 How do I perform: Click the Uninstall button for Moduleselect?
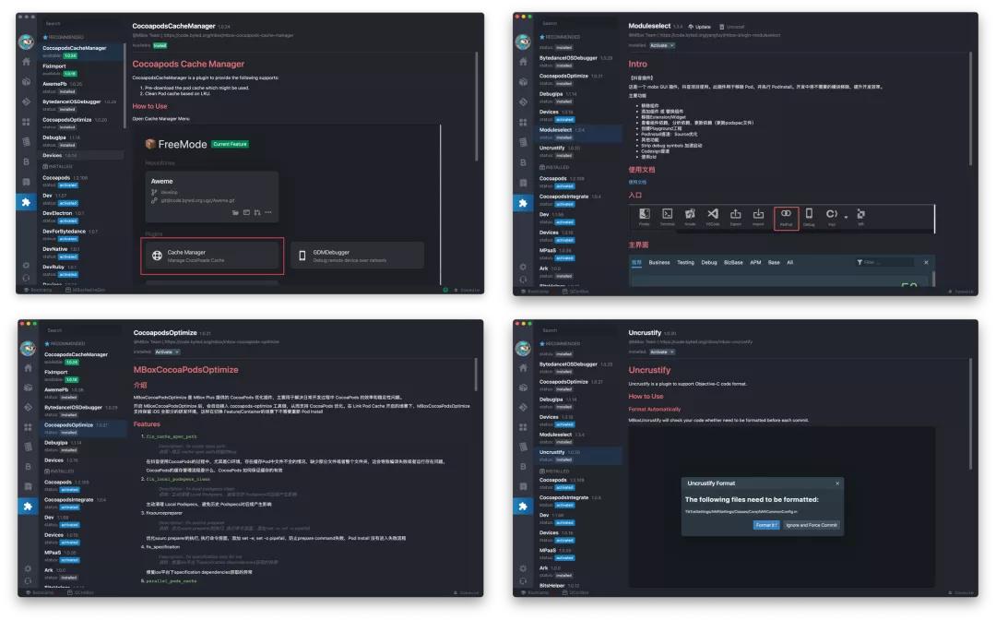point(731,27)
